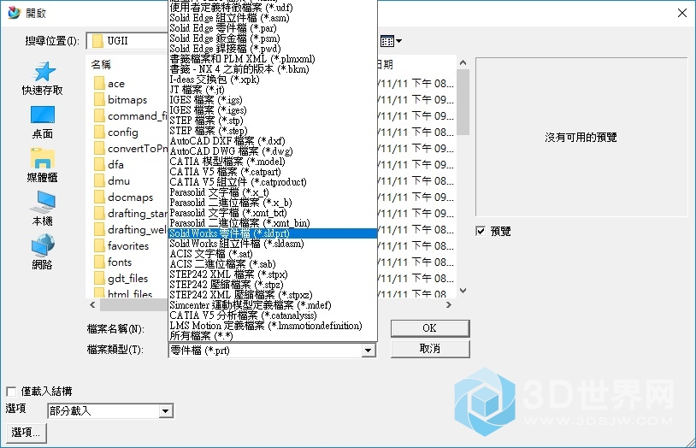Choose All Files (*.*) file type
696x448 pixels.
coord(273,336)
